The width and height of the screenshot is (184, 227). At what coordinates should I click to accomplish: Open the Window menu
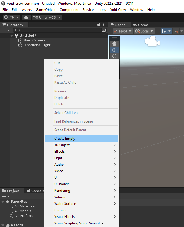point(137,10)
